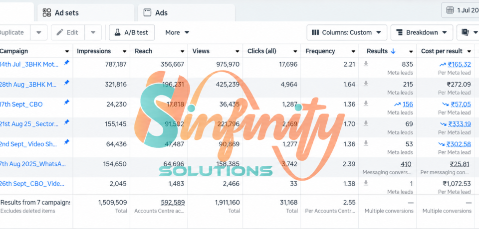This screenshot has height=229, width=479.
Task: Open the Reports icon dropdown
Action: [x=468, y=32]
